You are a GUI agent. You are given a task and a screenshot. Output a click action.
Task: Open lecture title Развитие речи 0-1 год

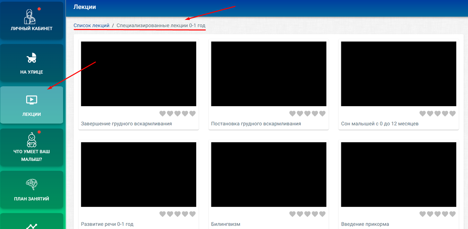(107, 224)
